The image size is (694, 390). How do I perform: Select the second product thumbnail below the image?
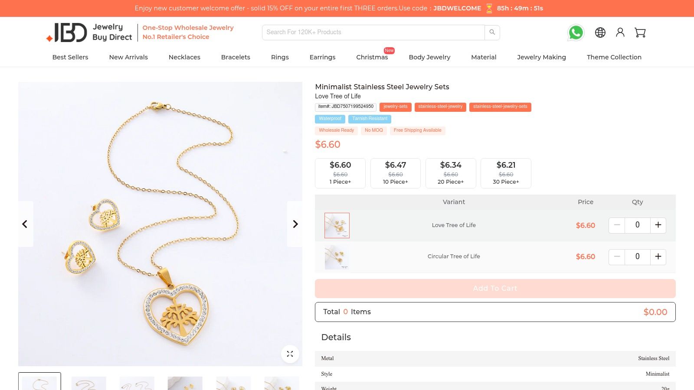[88, 383]
